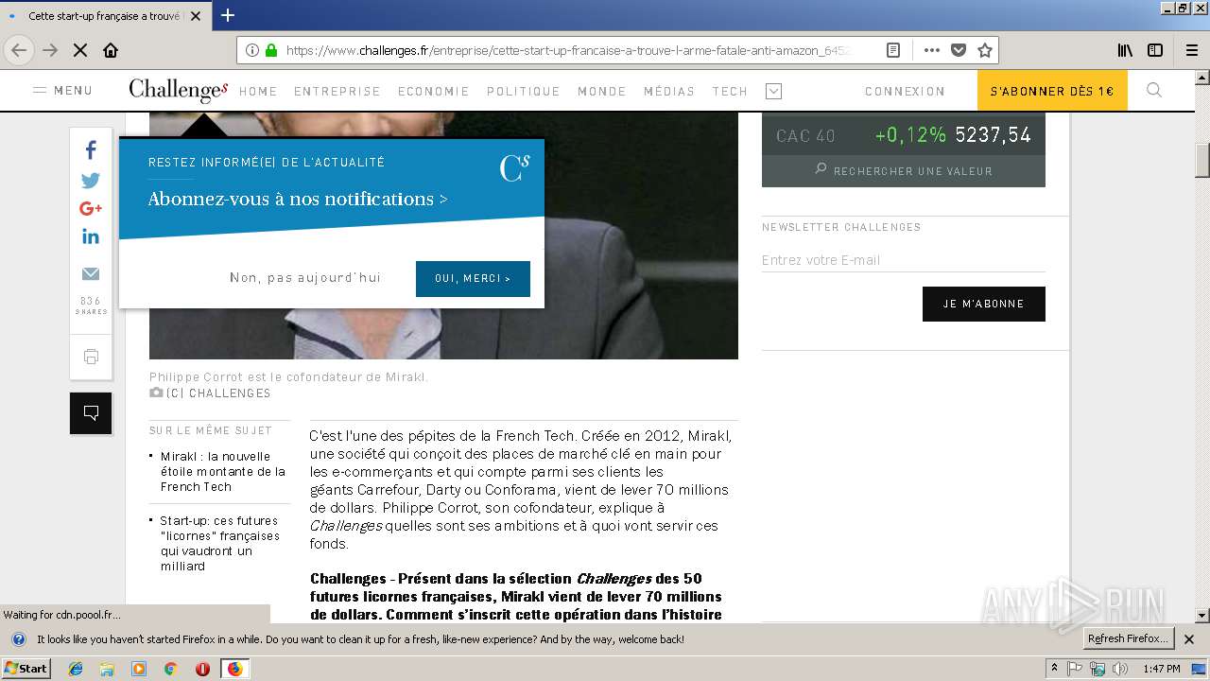Share the article on Google Plus

[x=91, y=208]
